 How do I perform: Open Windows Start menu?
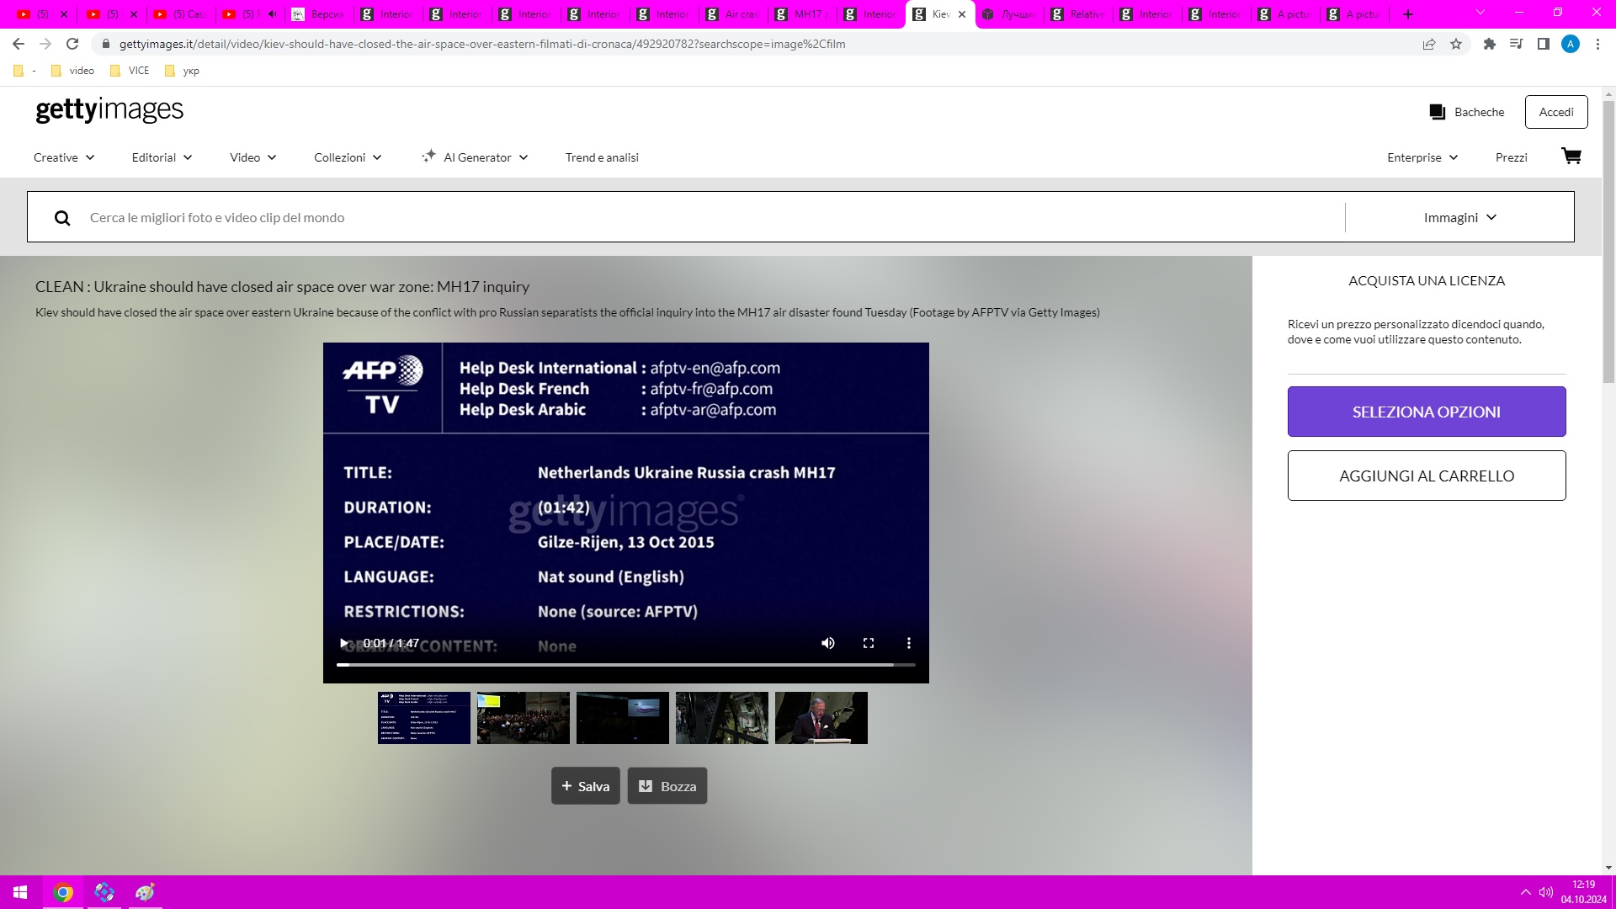[20, 892]
